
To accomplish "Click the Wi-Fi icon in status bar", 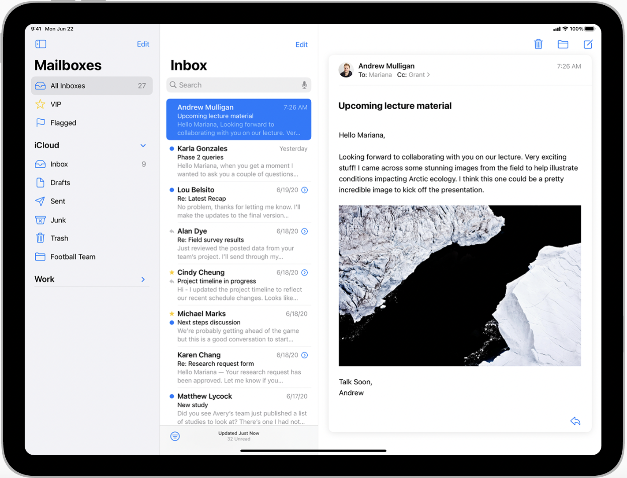I will pyautogui.click(x=565, y=29).
